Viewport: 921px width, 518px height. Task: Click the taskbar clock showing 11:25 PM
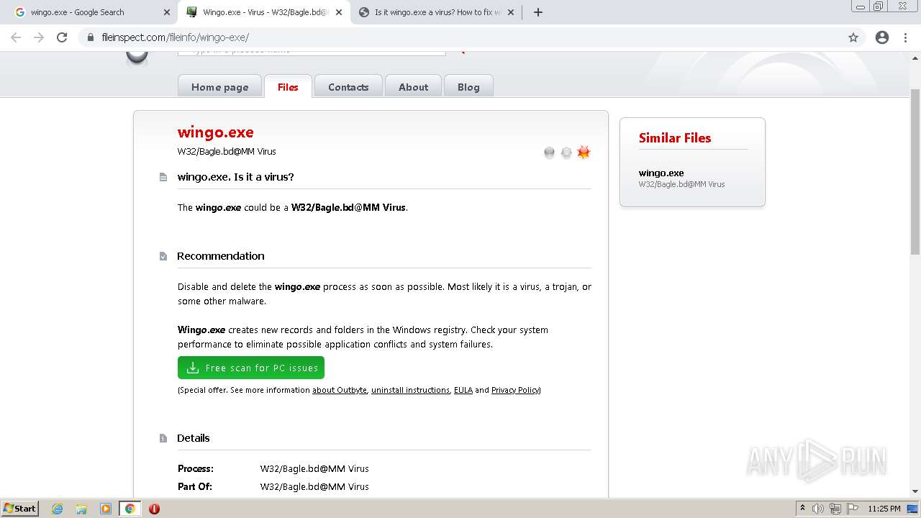(x=884, y=509)
